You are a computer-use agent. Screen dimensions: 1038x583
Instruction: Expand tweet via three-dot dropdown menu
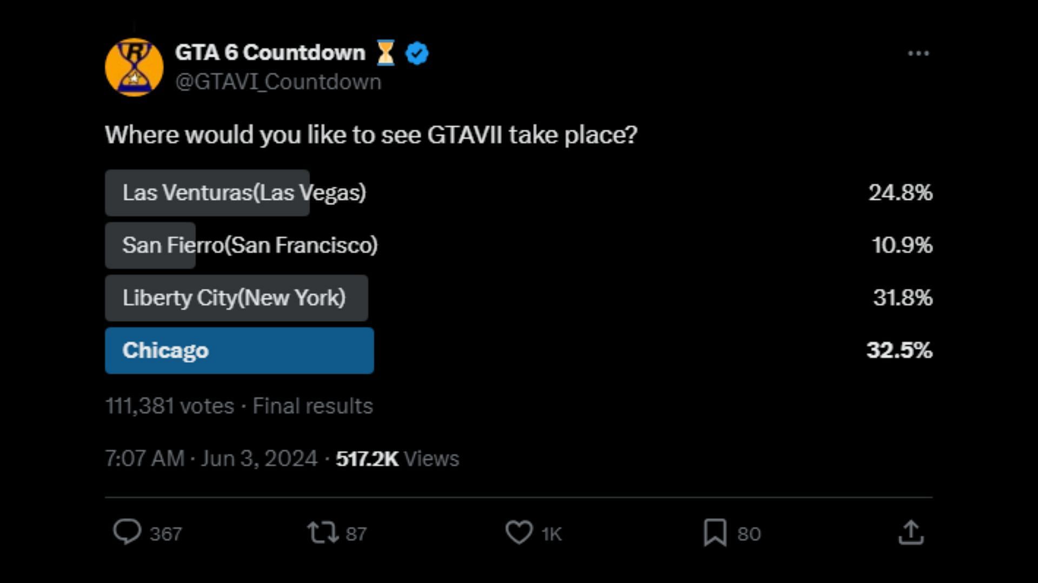tap(918, 53)
